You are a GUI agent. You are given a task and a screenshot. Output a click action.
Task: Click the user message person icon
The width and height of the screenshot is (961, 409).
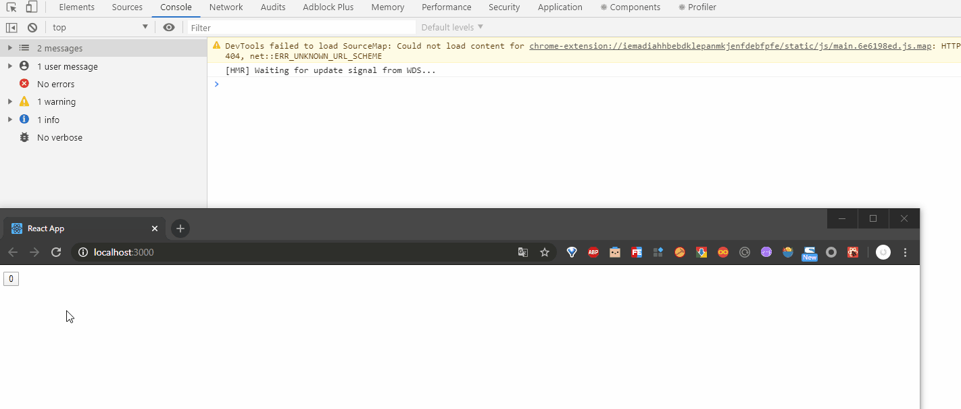(24, 66)
